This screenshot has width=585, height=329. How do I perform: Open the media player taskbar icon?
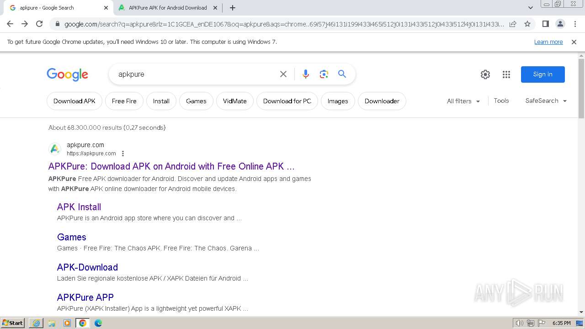click(67, 323)
